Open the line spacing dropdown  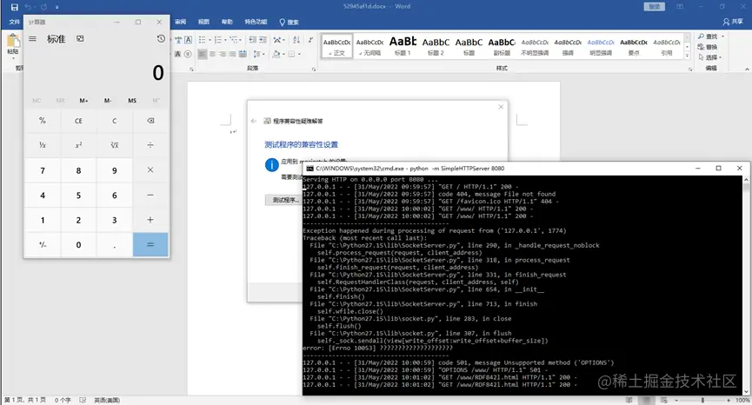263,54
